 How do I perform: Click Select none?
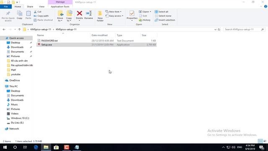163,16
